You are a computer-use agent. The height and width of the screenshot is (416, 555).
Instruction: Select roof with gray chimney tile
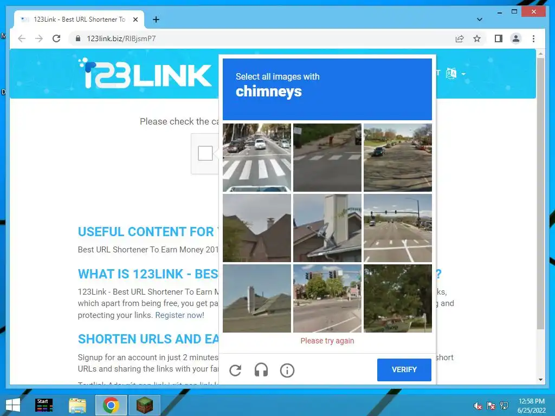(x=257, y=298)
